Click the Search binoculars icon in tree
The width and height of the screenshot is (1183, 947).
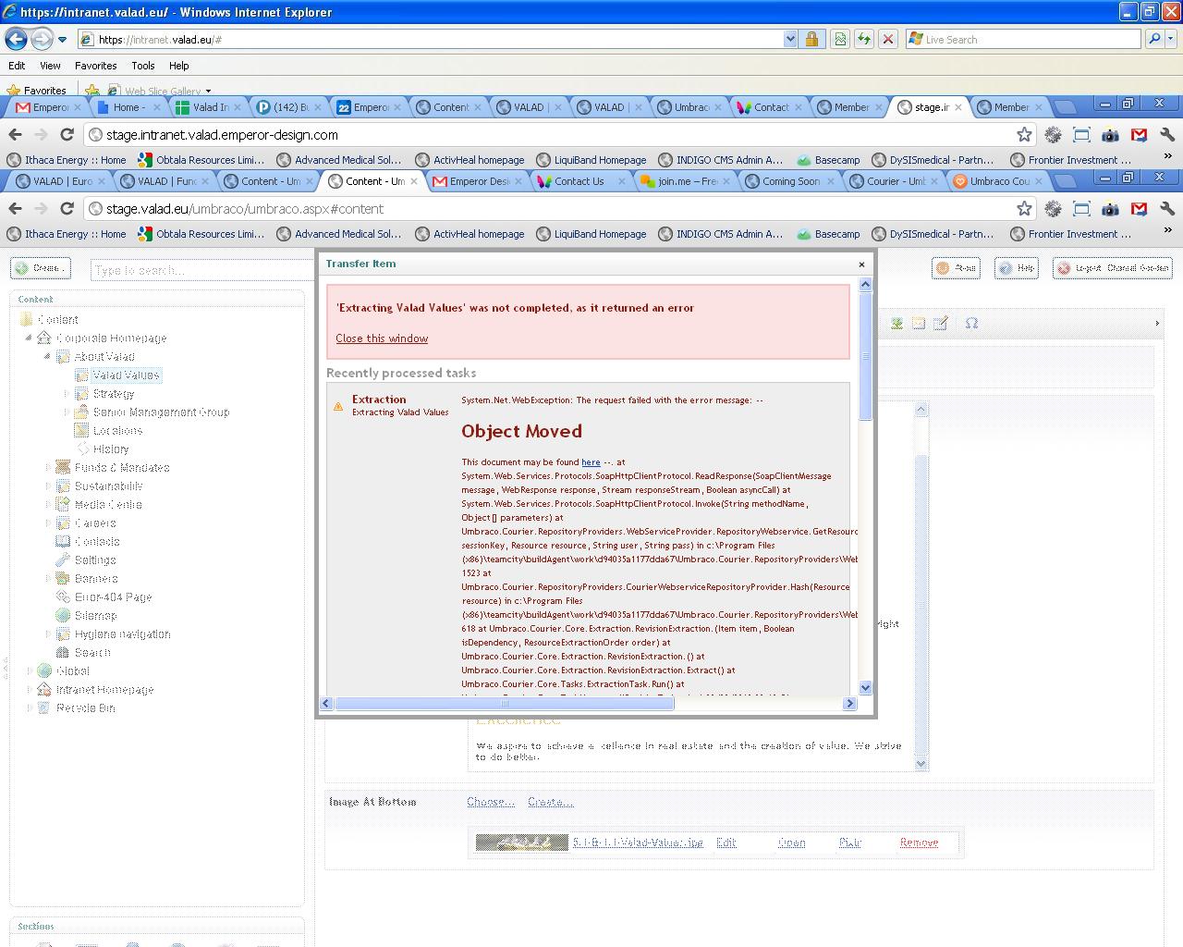(x=63, y=653)
